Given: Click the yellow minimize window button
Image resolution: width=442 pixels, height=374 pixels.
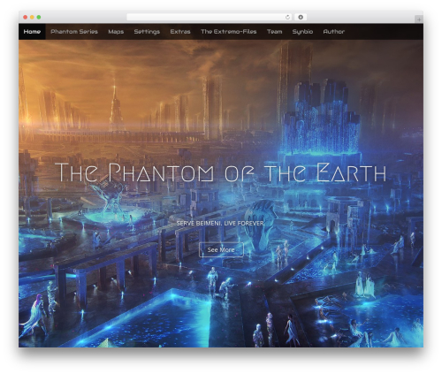Looking at the screenshot, I should 32,17.
